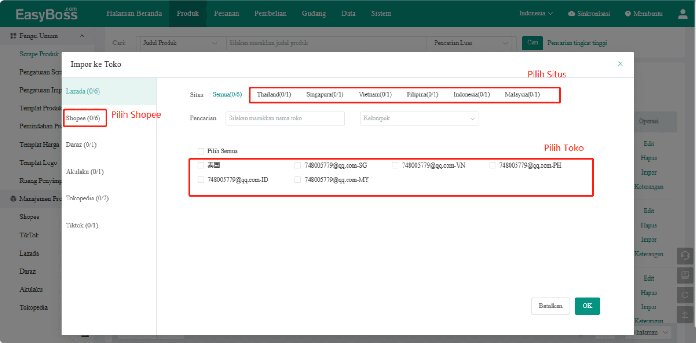Click the Sinkronisasi cloud icon
The image size is (696, 343).
point(572,14)
